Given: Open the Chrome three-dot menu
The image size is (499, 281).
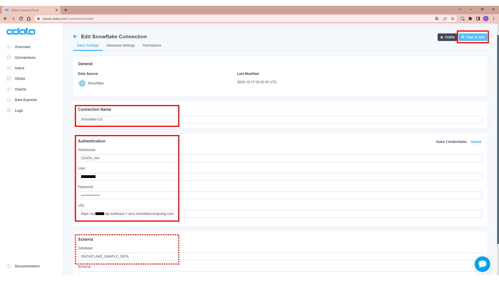Looking at the screenshot, I should (x=494, y=18).
